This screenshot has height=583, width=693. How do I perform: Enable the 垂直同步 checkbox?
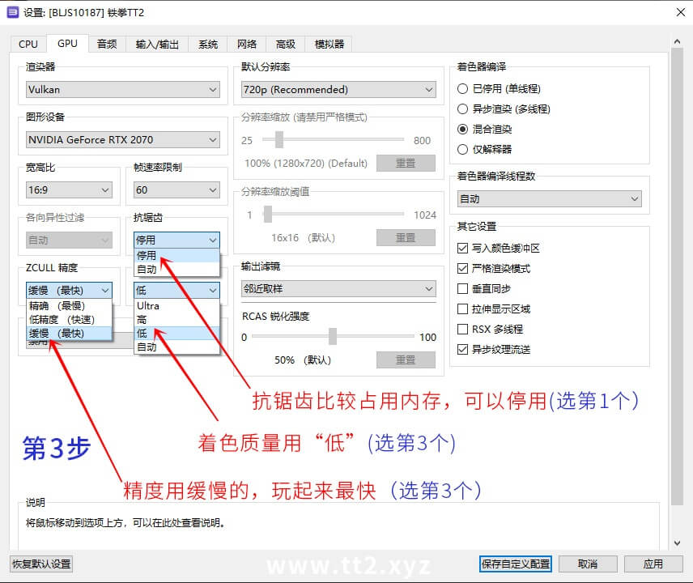[463, 289]
